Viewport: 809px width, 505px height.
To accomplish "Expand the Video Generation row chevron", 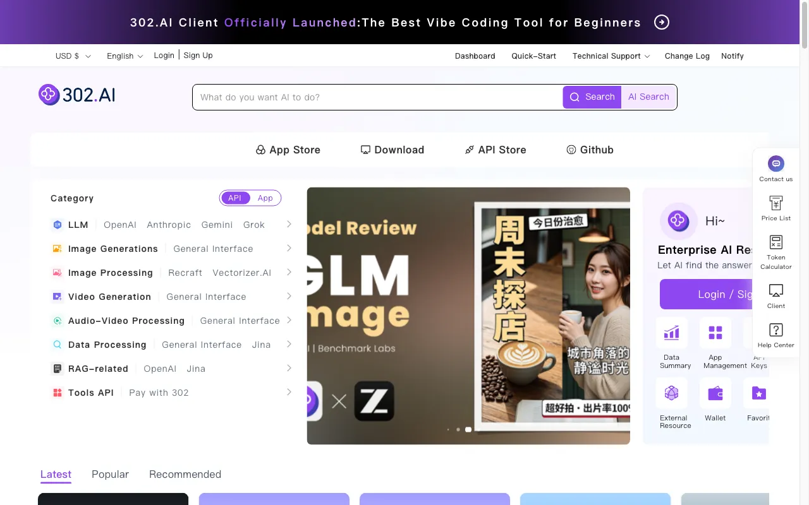I will tap(289, 296).
